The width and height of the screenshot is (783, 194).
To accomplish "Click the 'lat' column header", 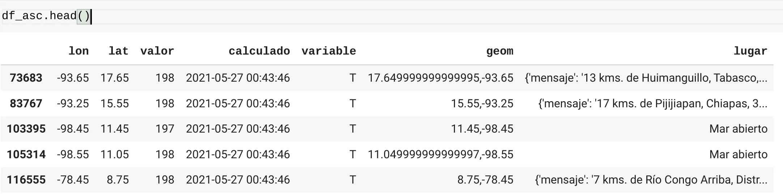I will 119,51.
